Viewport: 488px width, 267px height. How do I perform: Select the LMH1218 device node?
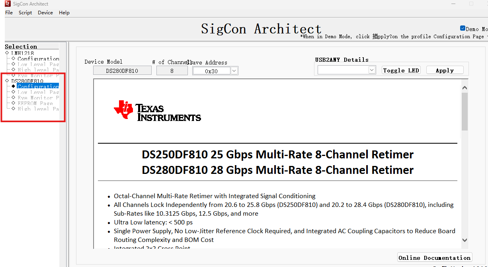pyautogui.click(x=22, y=53)
